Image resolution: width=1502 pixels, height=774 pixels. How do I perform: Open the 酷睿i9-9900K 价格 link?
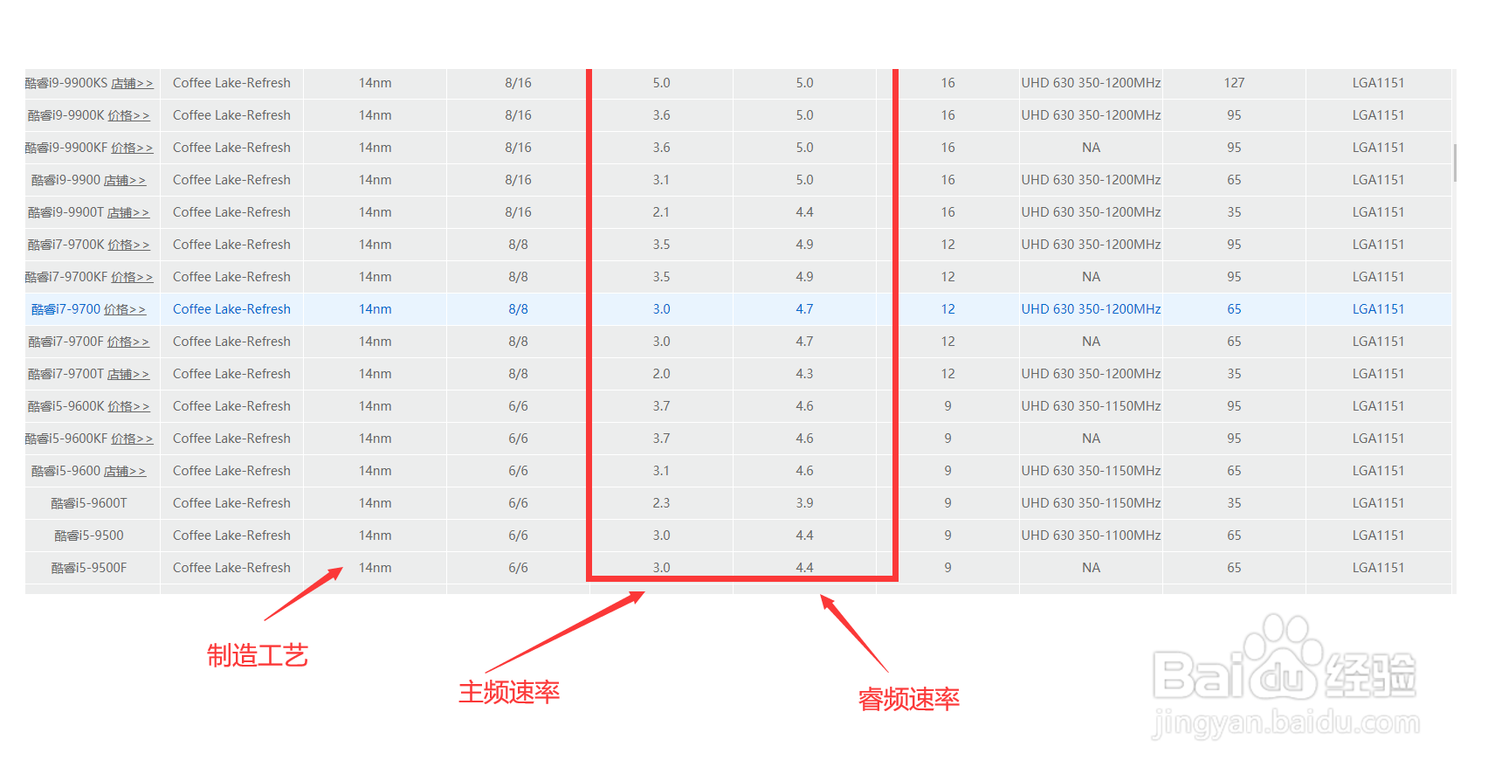coord(128,115)
